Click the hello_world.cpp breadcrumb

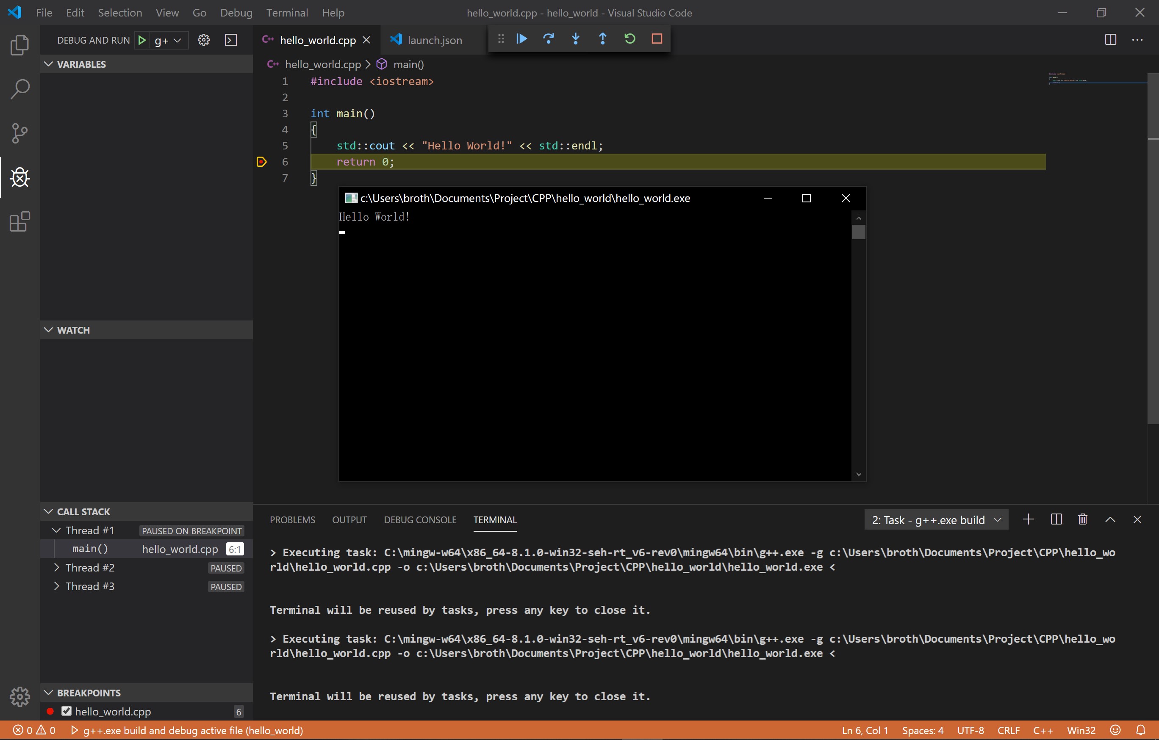[322, 64]
